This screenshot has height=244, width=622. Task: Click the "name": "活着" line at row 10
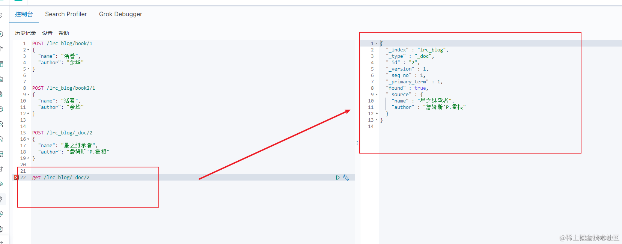[x=59, y=101]
